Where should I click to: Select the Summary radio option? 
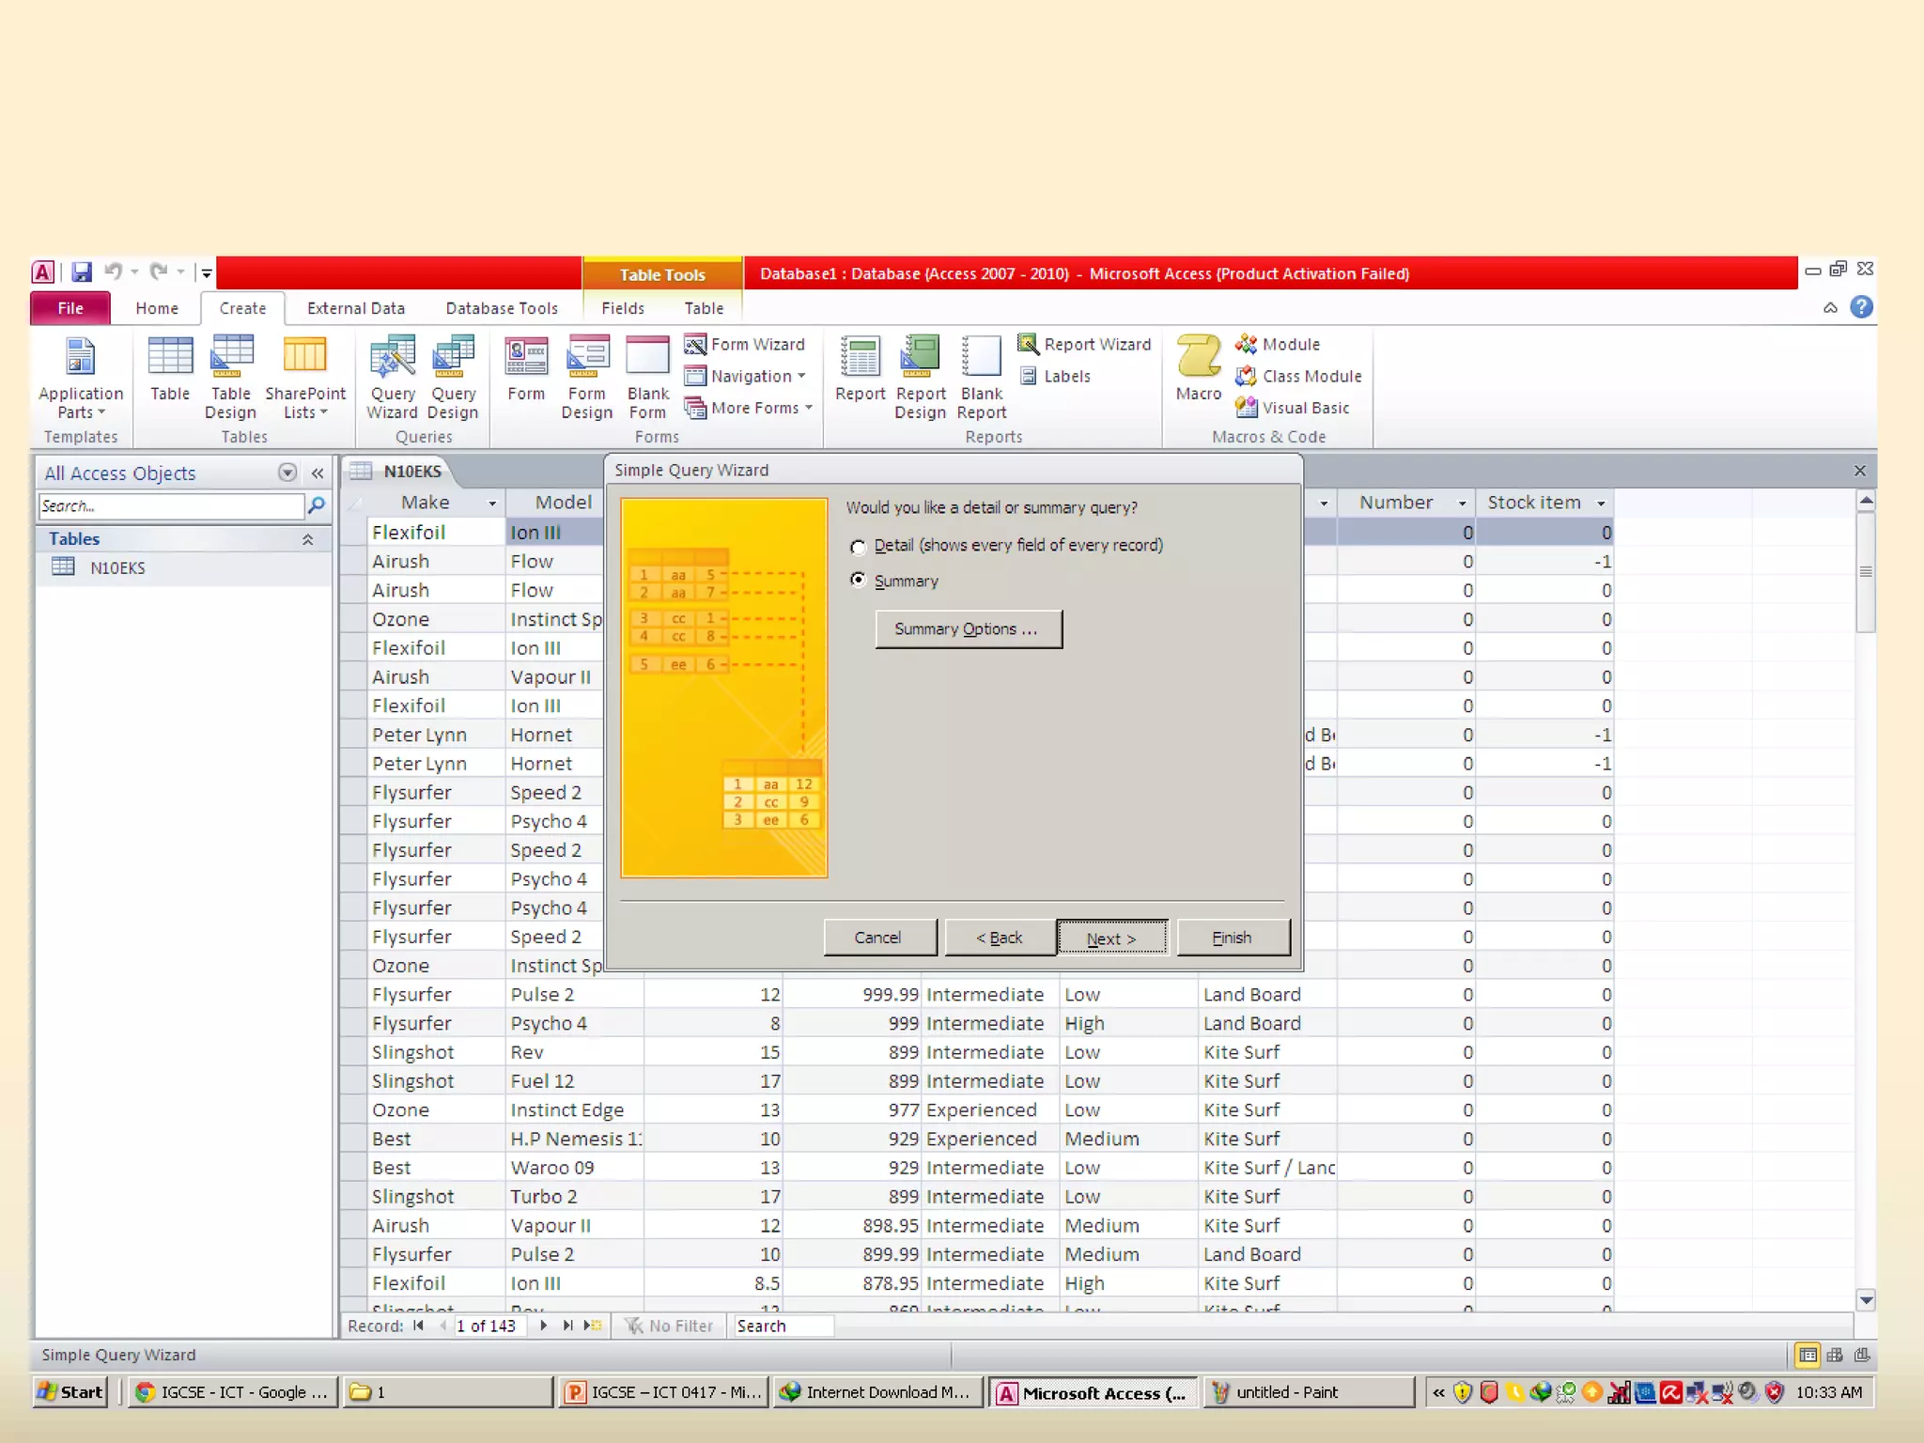pyautogui.click(x=858, y=580)
